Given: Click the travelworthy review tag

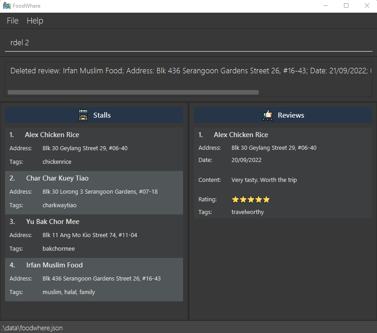Looking at the screenshot, I should 248,212.
